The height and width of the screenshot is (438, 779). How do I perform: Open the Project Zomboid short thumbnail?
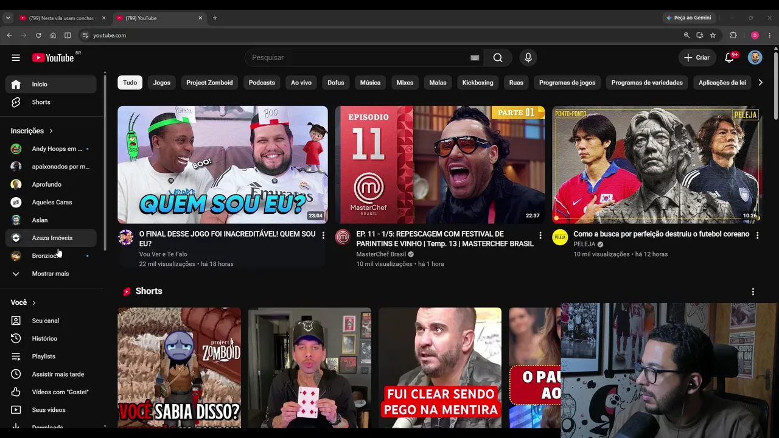coord(180,368)
